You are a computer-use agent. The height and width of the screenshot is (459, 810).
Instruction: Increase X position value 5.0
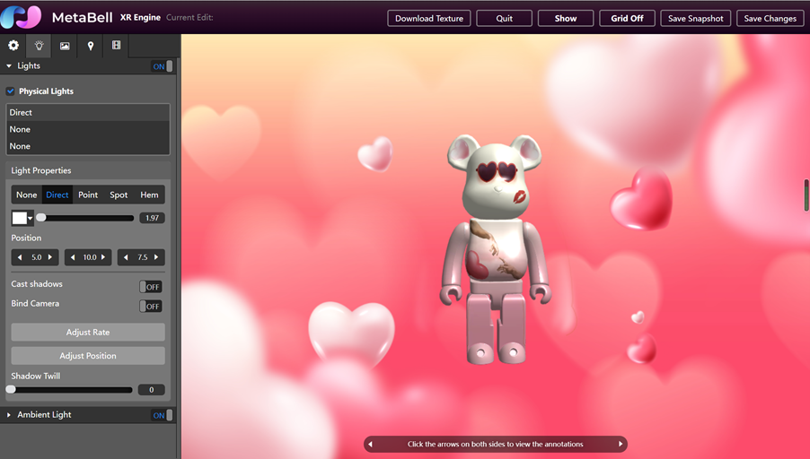pyautogui.click(x=50, y=257)
